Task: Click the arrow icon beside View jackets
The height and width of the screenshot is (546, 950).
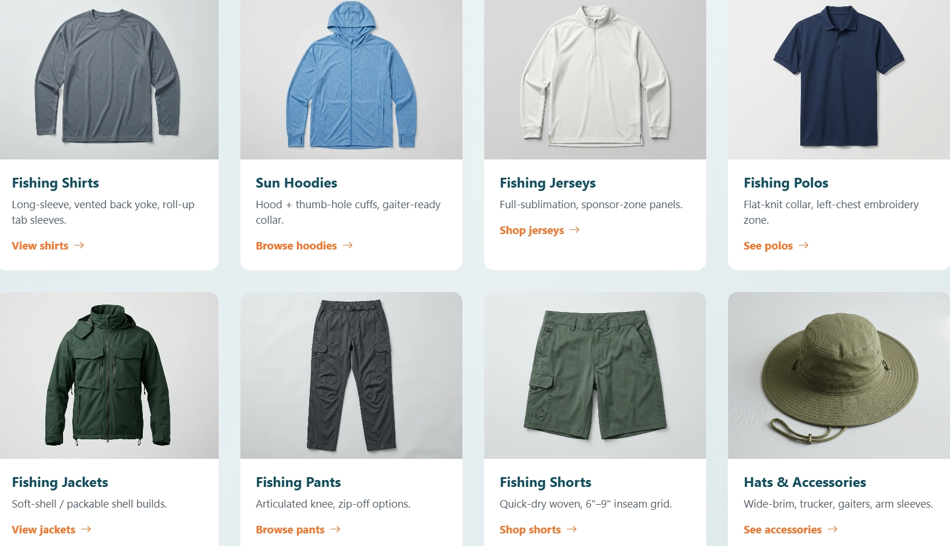Action: [86, 529]
